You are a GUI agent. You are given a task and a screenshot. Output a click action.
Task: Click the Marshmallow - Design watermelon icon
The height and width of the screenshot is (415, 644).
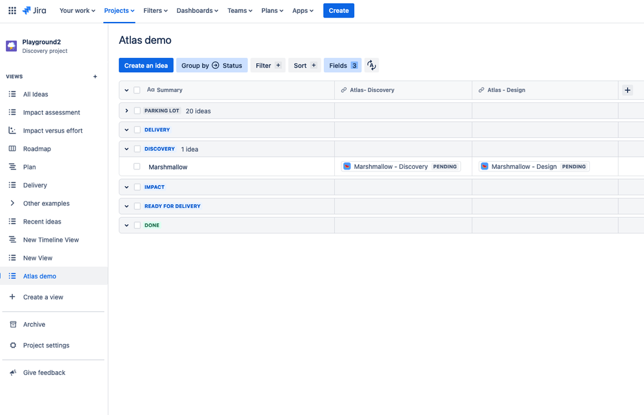coord(485,166)
